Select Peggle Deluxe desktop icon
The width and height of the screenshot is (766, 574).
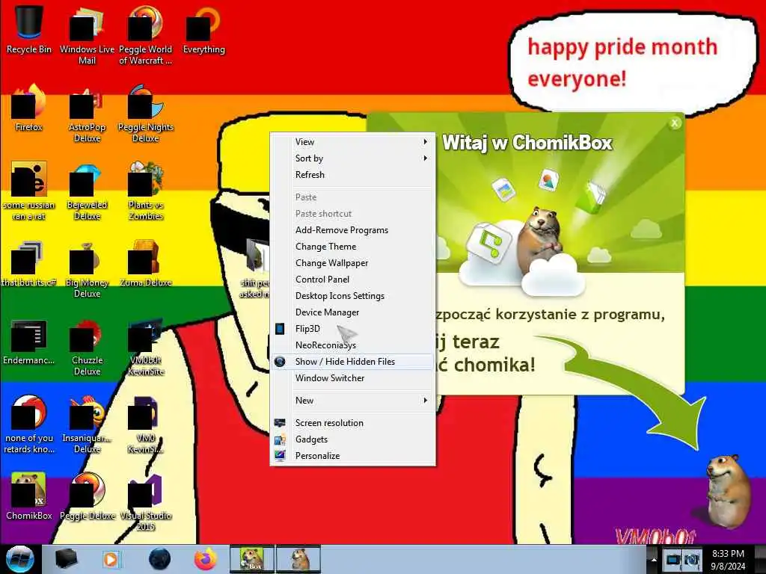point(87,496)
